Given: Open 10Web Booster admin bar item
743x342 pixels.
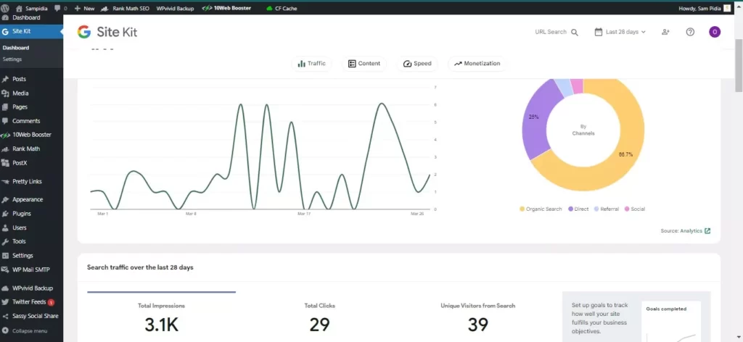Looking at the screenshot, I should (x=226, y=8).
